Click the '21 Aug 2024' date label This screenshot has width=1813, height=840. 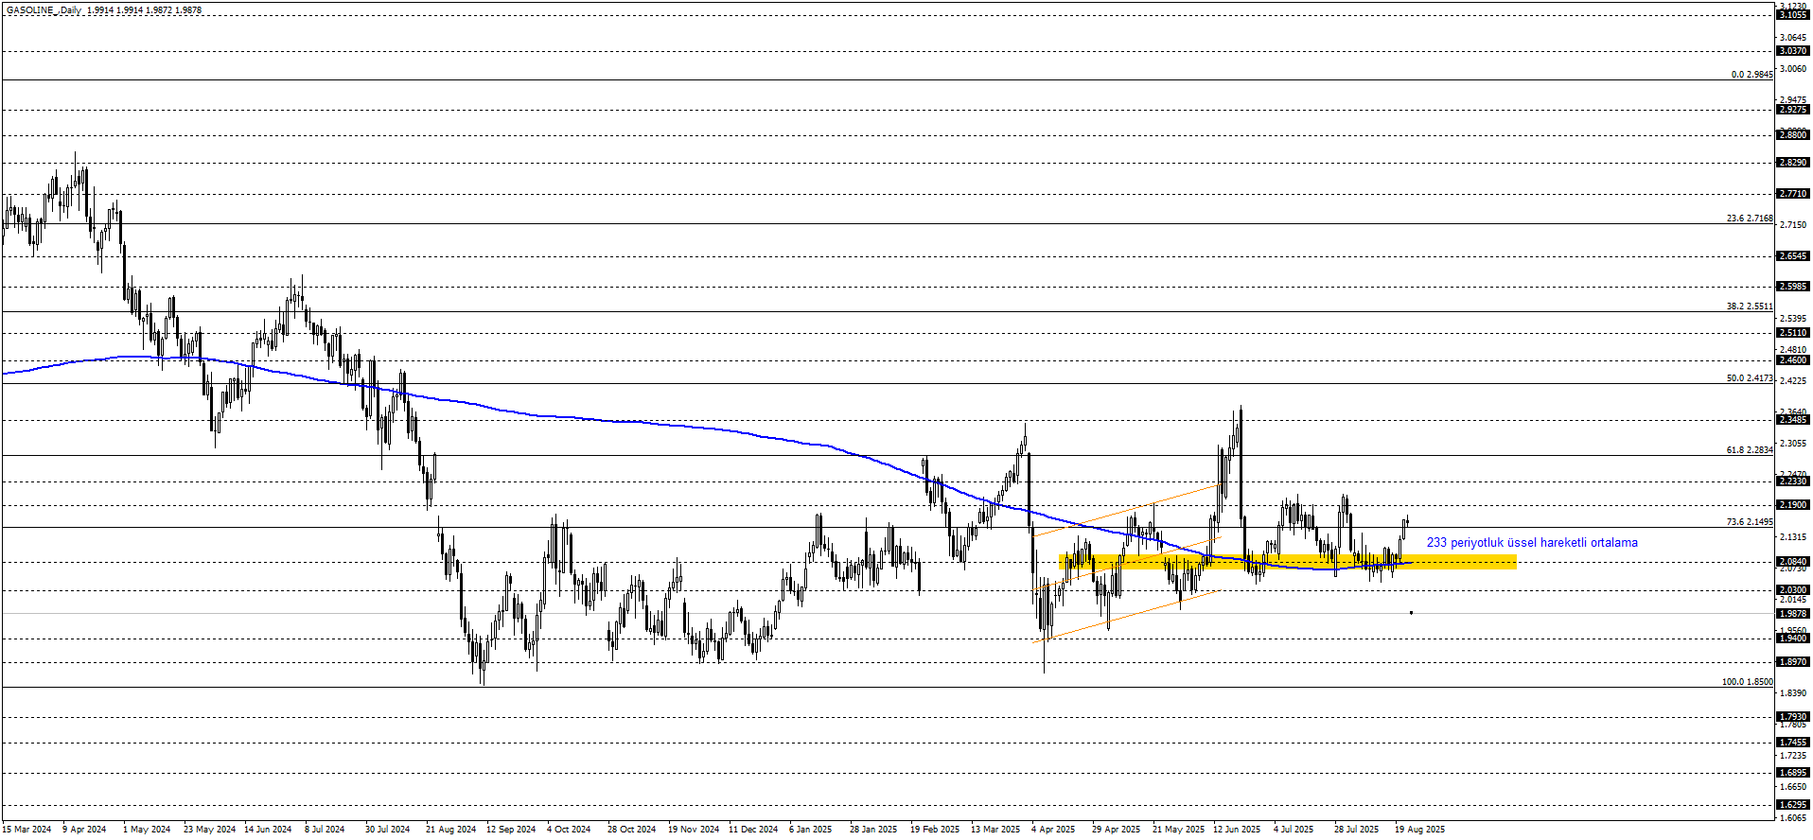451,830
